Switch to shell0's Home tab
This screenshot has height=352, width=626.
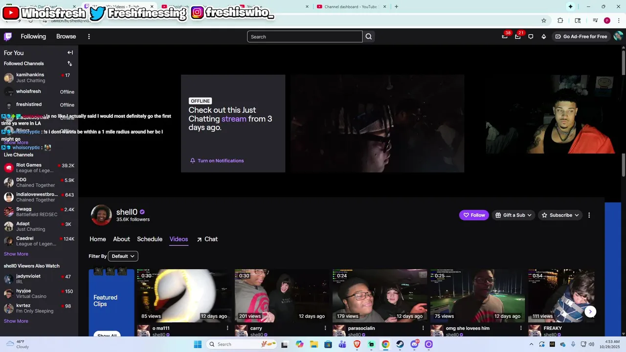pyautogui.click(x=98, y=239)
